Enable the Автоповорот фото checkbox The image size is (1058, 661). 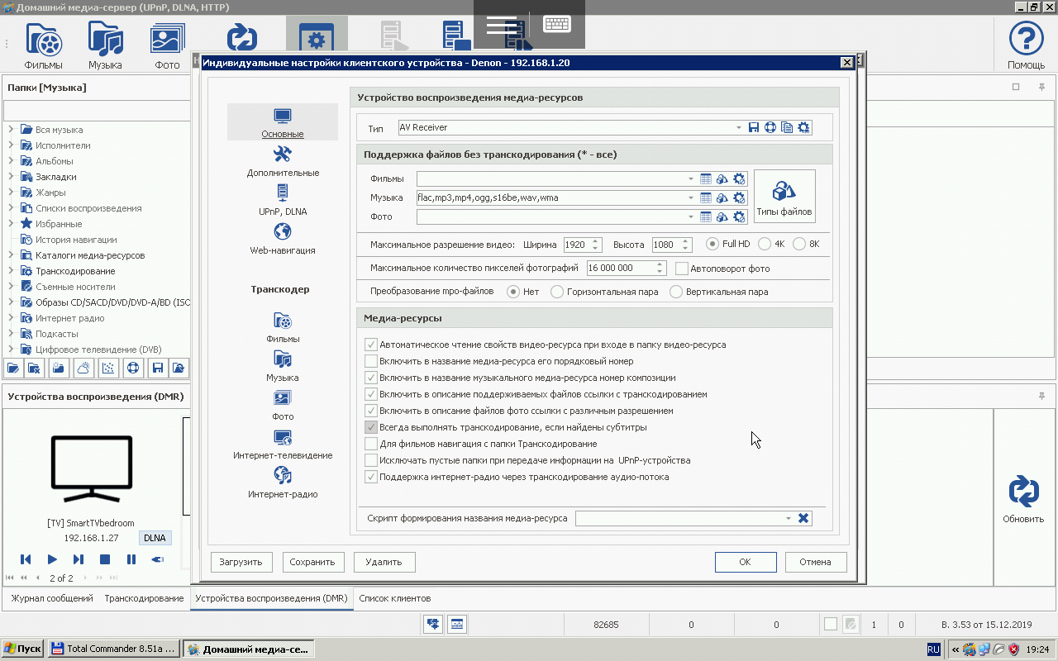[682, 269]
